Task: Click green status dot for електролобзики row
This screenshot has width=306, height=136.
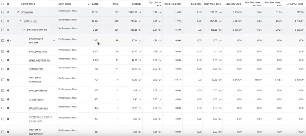Action: [x=8, y=91]
